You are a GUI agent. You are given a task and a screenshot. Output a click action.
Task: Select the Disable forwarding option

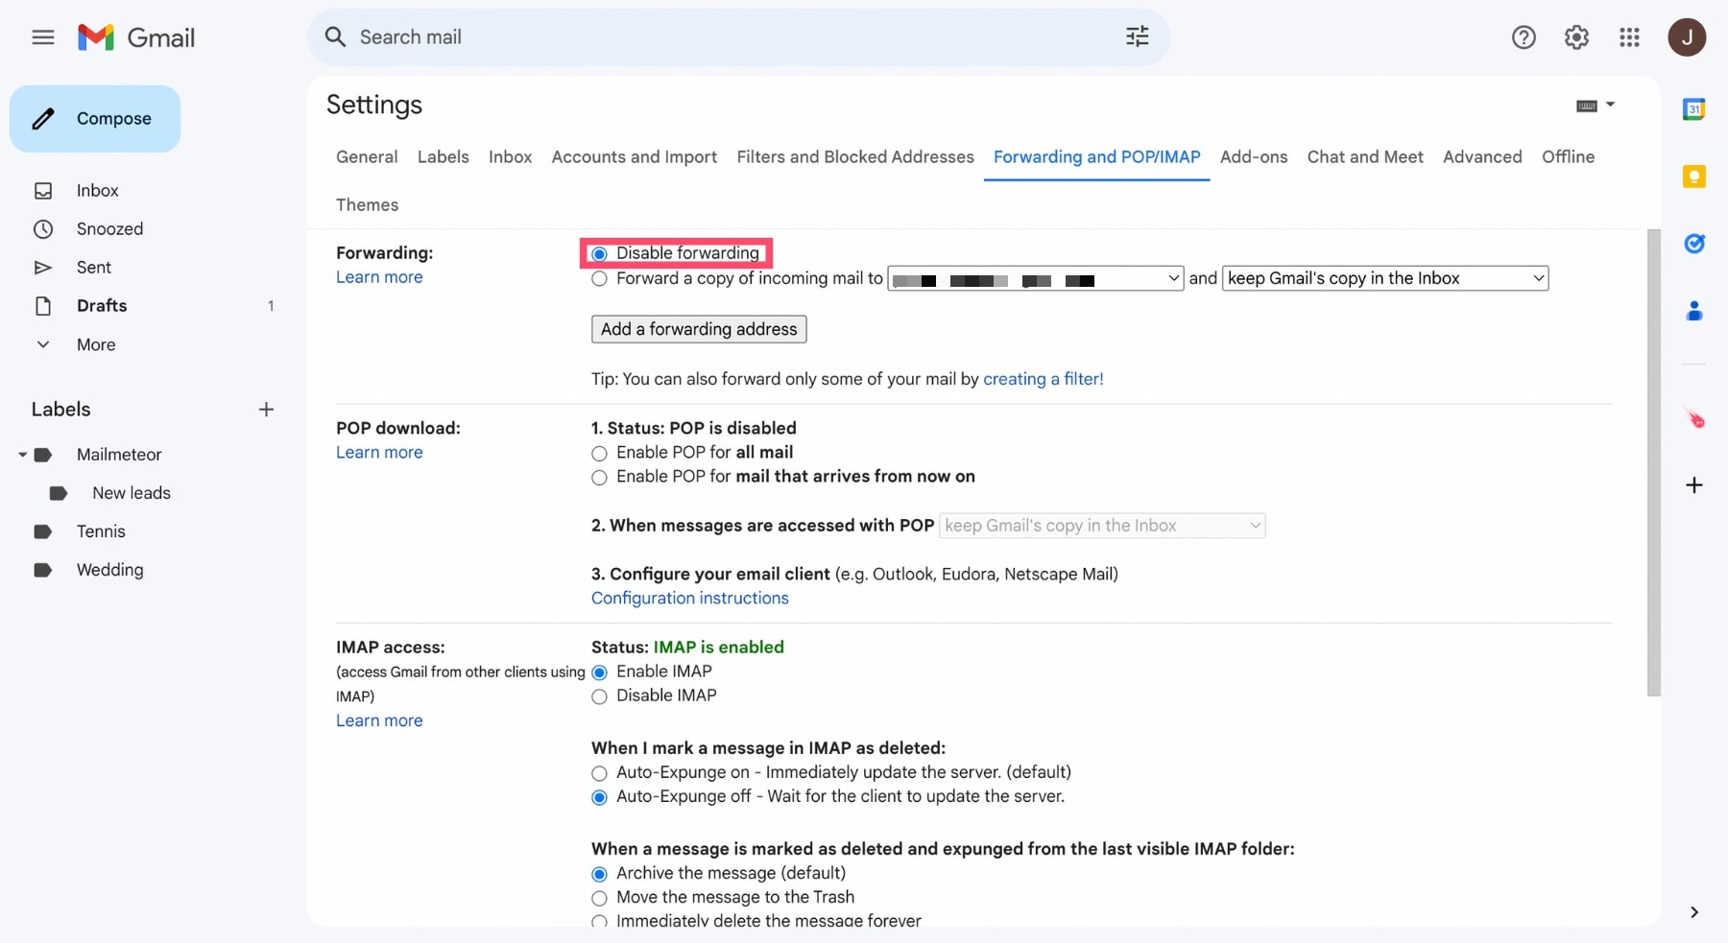[x=599, y=253]
